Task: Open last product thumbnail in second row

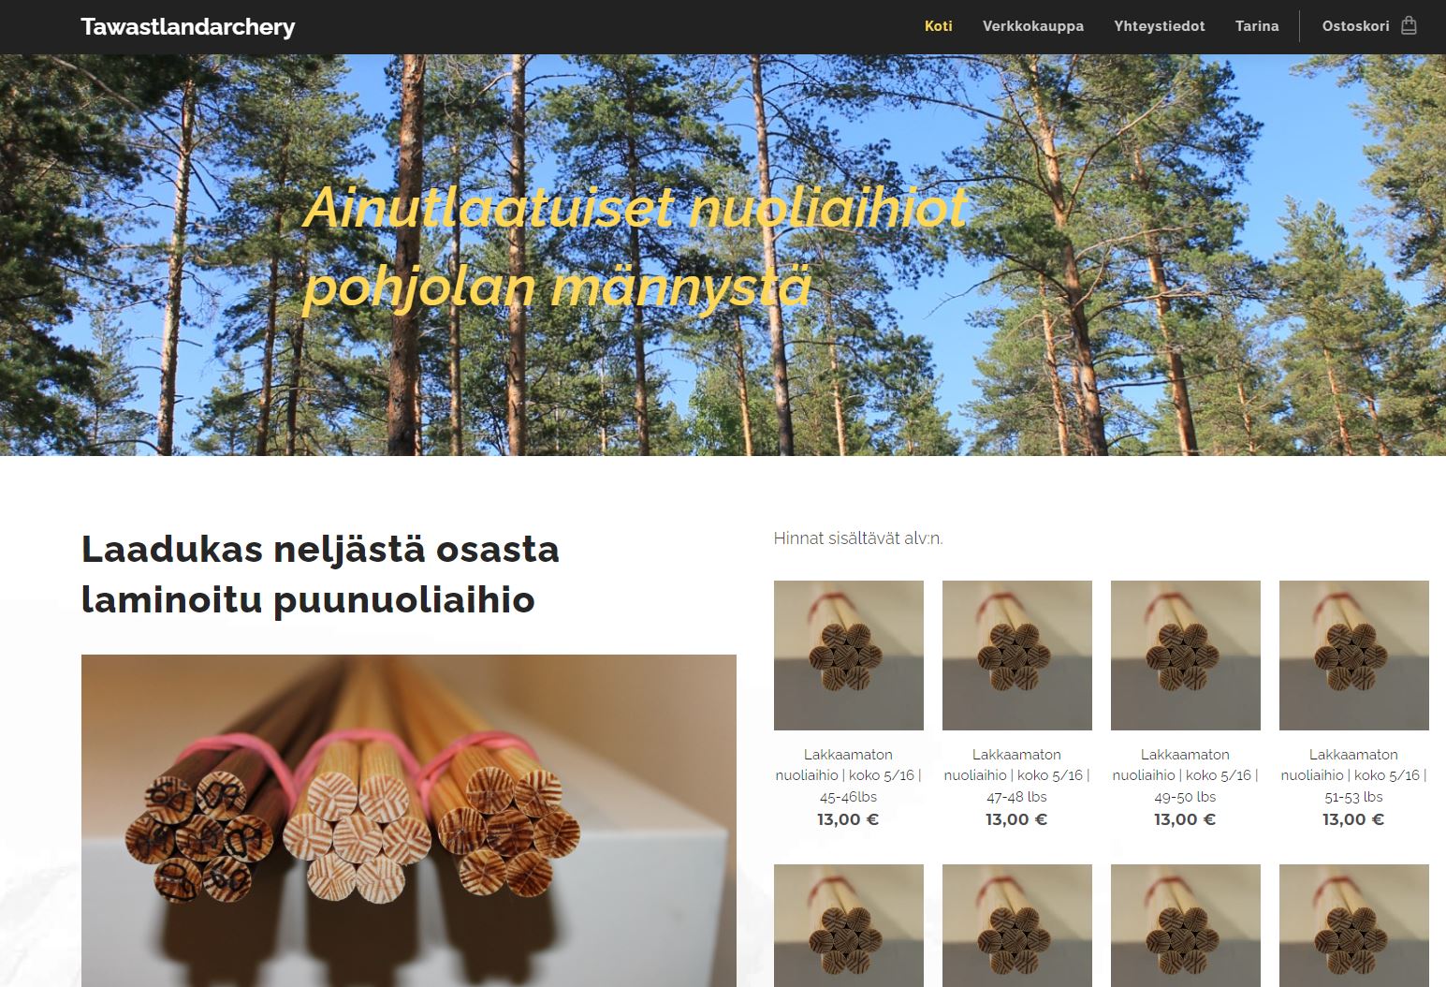Action: pyautogui.click(x=1354, y=925)
